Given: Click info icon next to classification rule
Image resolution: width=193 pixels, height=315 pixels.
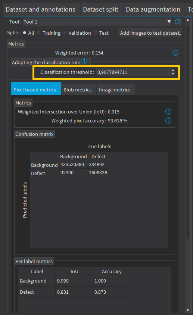Looking at the screenshot, I should (84, 61).
